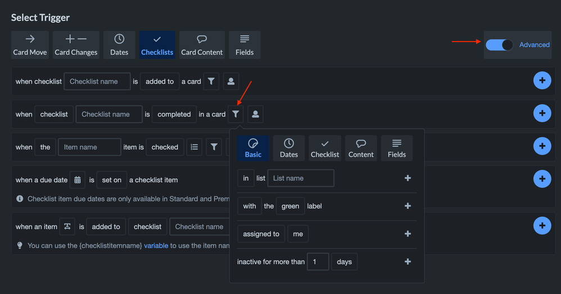561x294 pixels.
Task: Add the 'item is checked' trigger
Action: 542,146
